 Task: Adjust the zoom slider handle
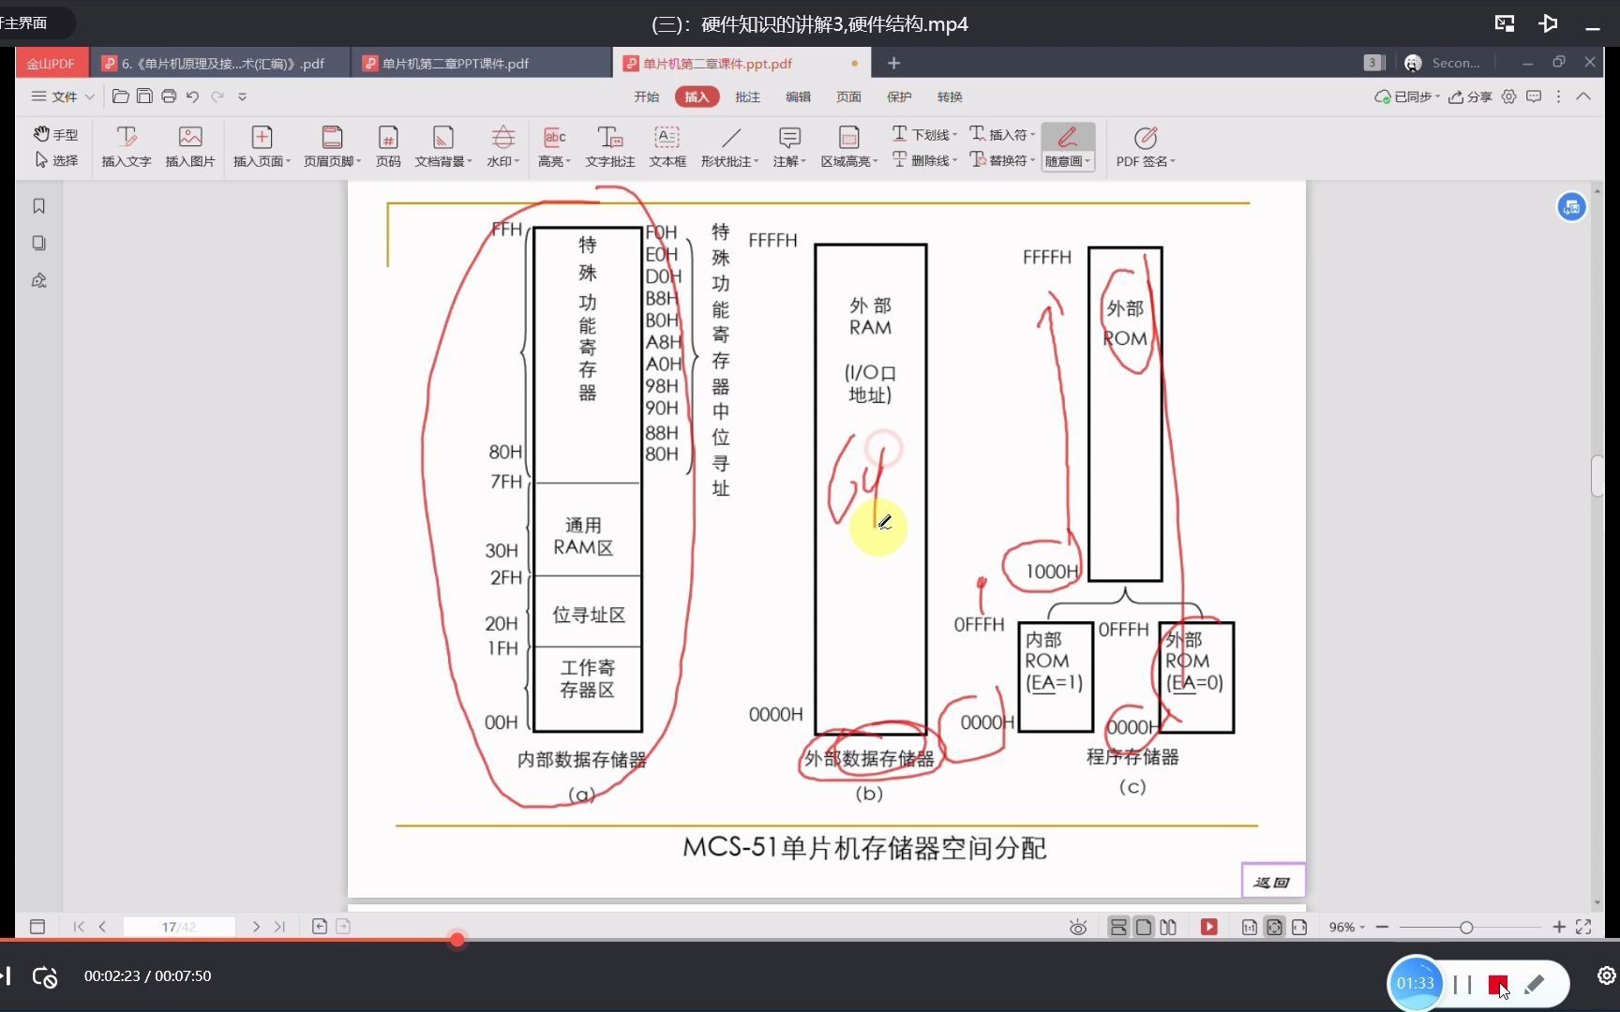pos(1466,927)
